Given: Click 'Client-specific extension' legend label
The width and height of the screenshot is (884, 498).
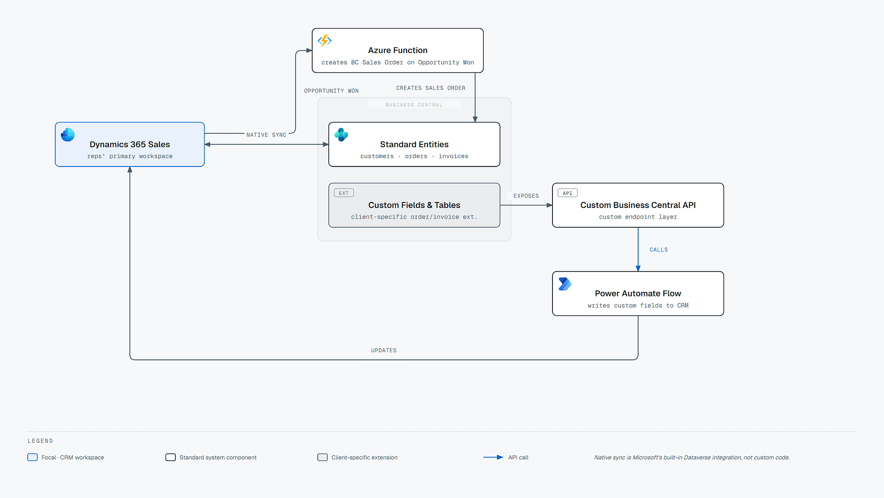Looking at the screenshot, I should (x=364, y=457).
